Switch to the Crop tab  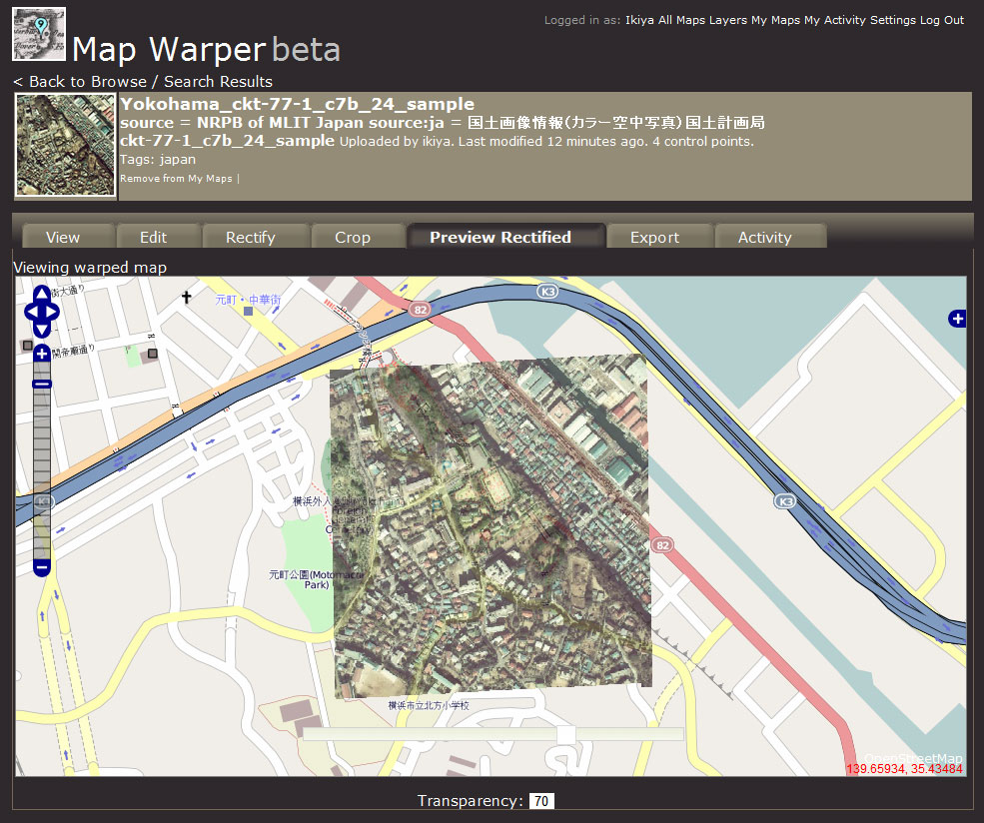(353, 237)
